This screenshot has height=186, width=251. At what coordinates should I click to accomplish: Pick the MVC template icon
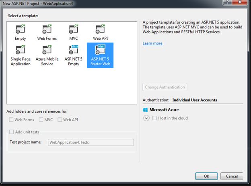[74, 29]
